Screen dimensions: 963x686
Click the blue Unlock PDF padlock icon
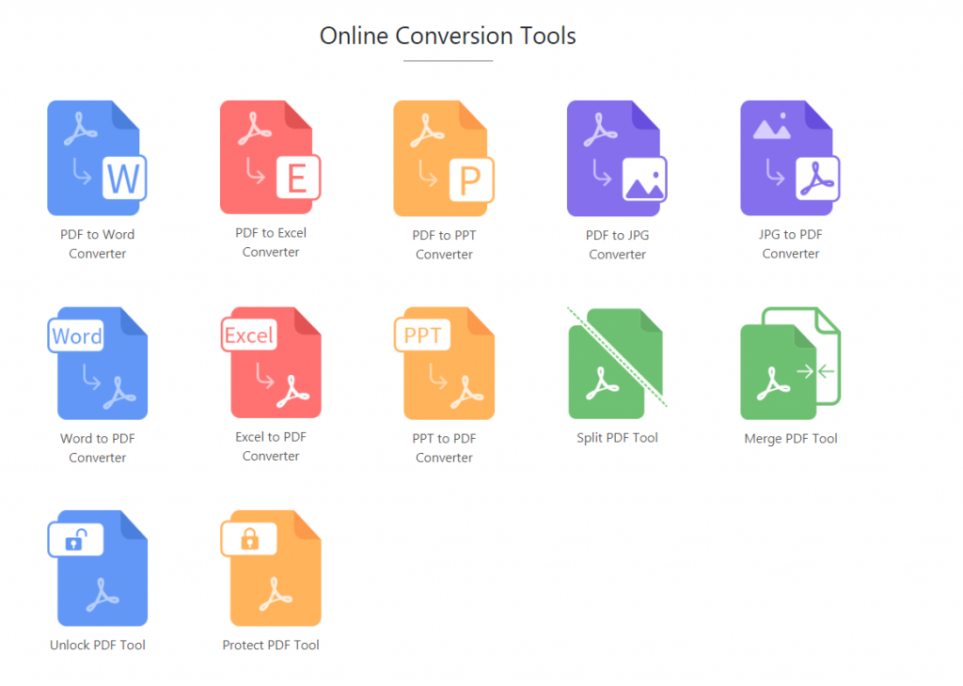point(98,568)
